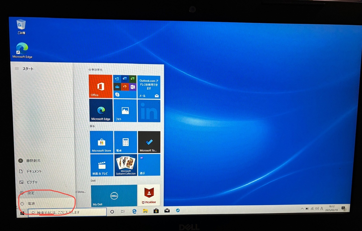
Task: Open the Microsoft To Do tile
Action: click(x=149, y=142)
